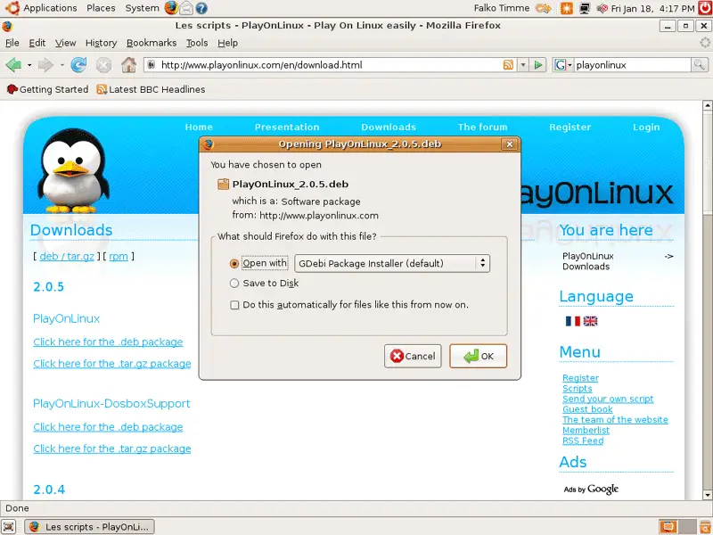Click the network monitor tray icon
Image resolution: width=713 pixels, height=535 pixels.
[x=585, y=8]
